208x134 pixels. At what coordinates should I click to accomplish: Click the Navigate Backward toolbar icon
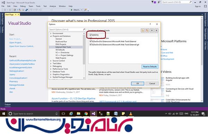click(5, 10)
